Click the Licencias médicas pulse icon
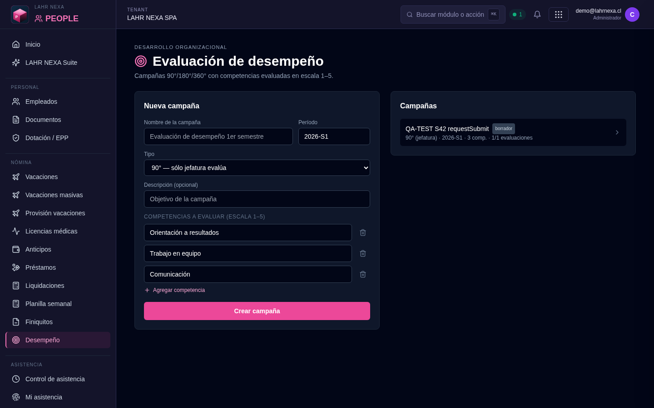The width and height of the screenshot is (654, 408). click(x=16, y=231)
